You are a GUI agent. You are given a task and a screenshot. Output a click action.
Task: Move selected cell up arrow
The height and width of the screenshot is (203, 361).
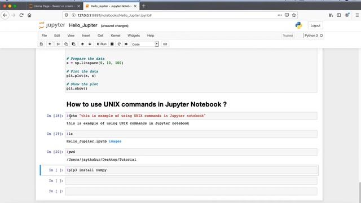(82, 44)
